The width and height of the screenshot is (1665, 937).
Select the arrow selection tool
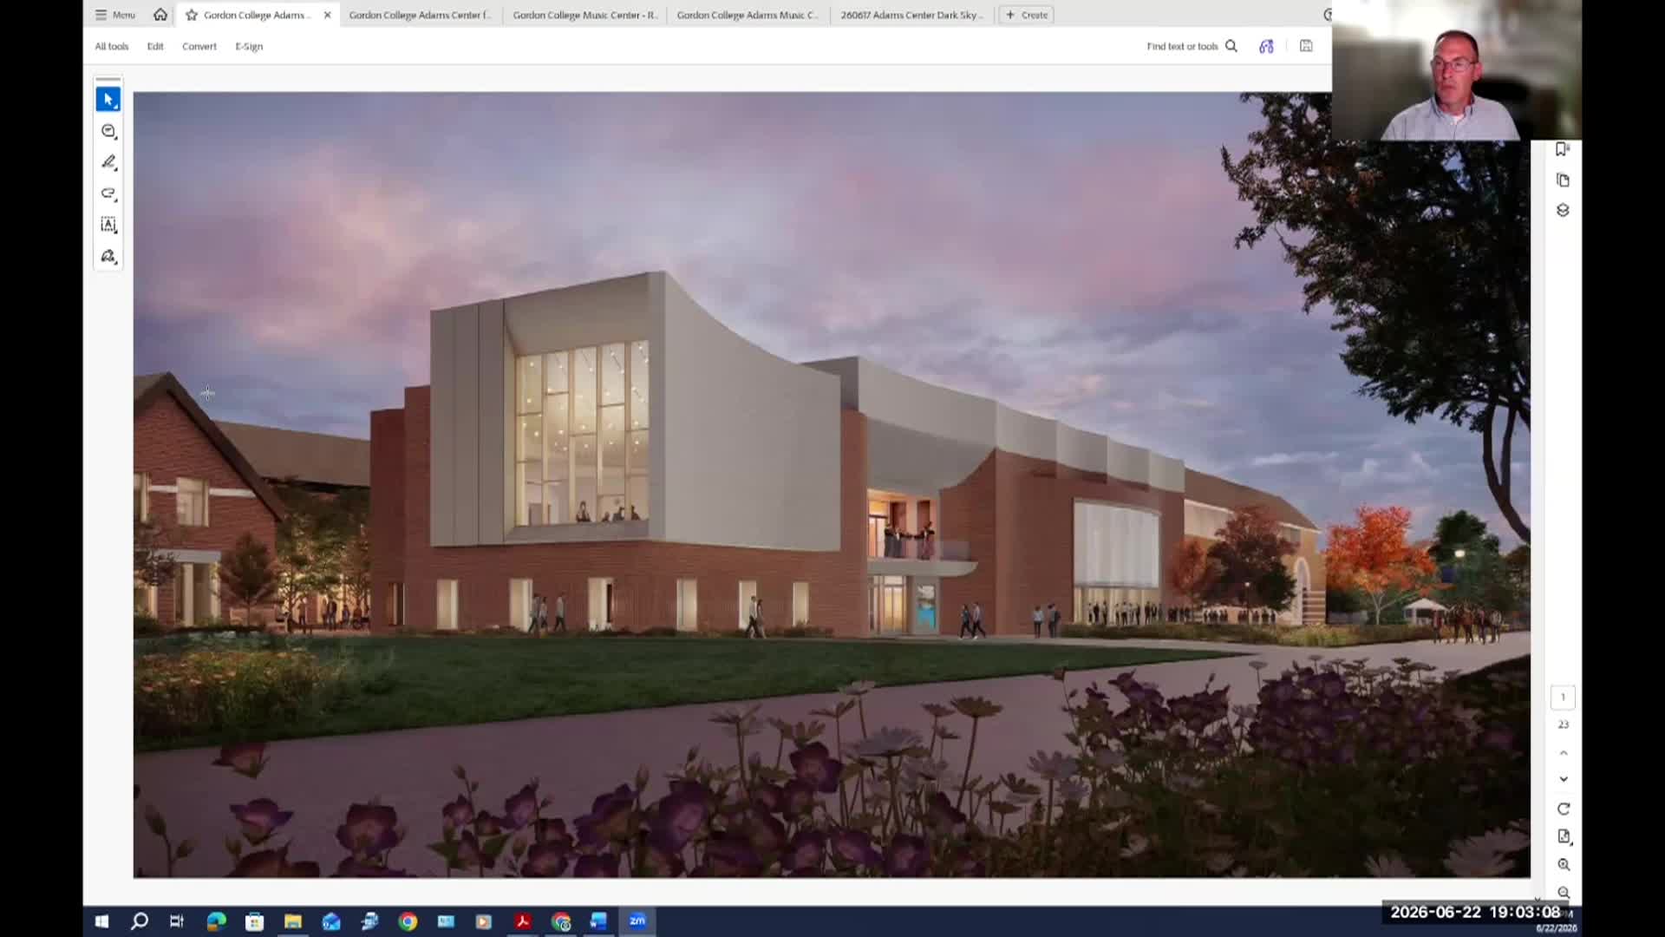[108, 100]
